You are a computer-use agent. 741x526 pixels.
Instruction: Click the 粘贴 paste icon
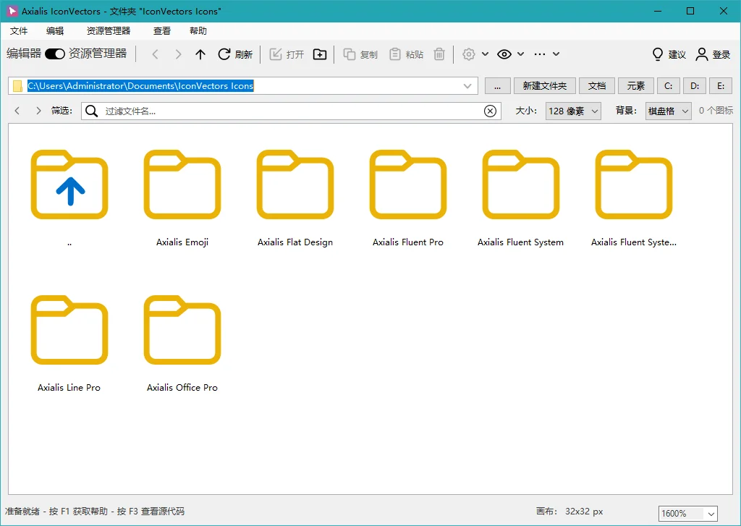[x=394, y=54]
